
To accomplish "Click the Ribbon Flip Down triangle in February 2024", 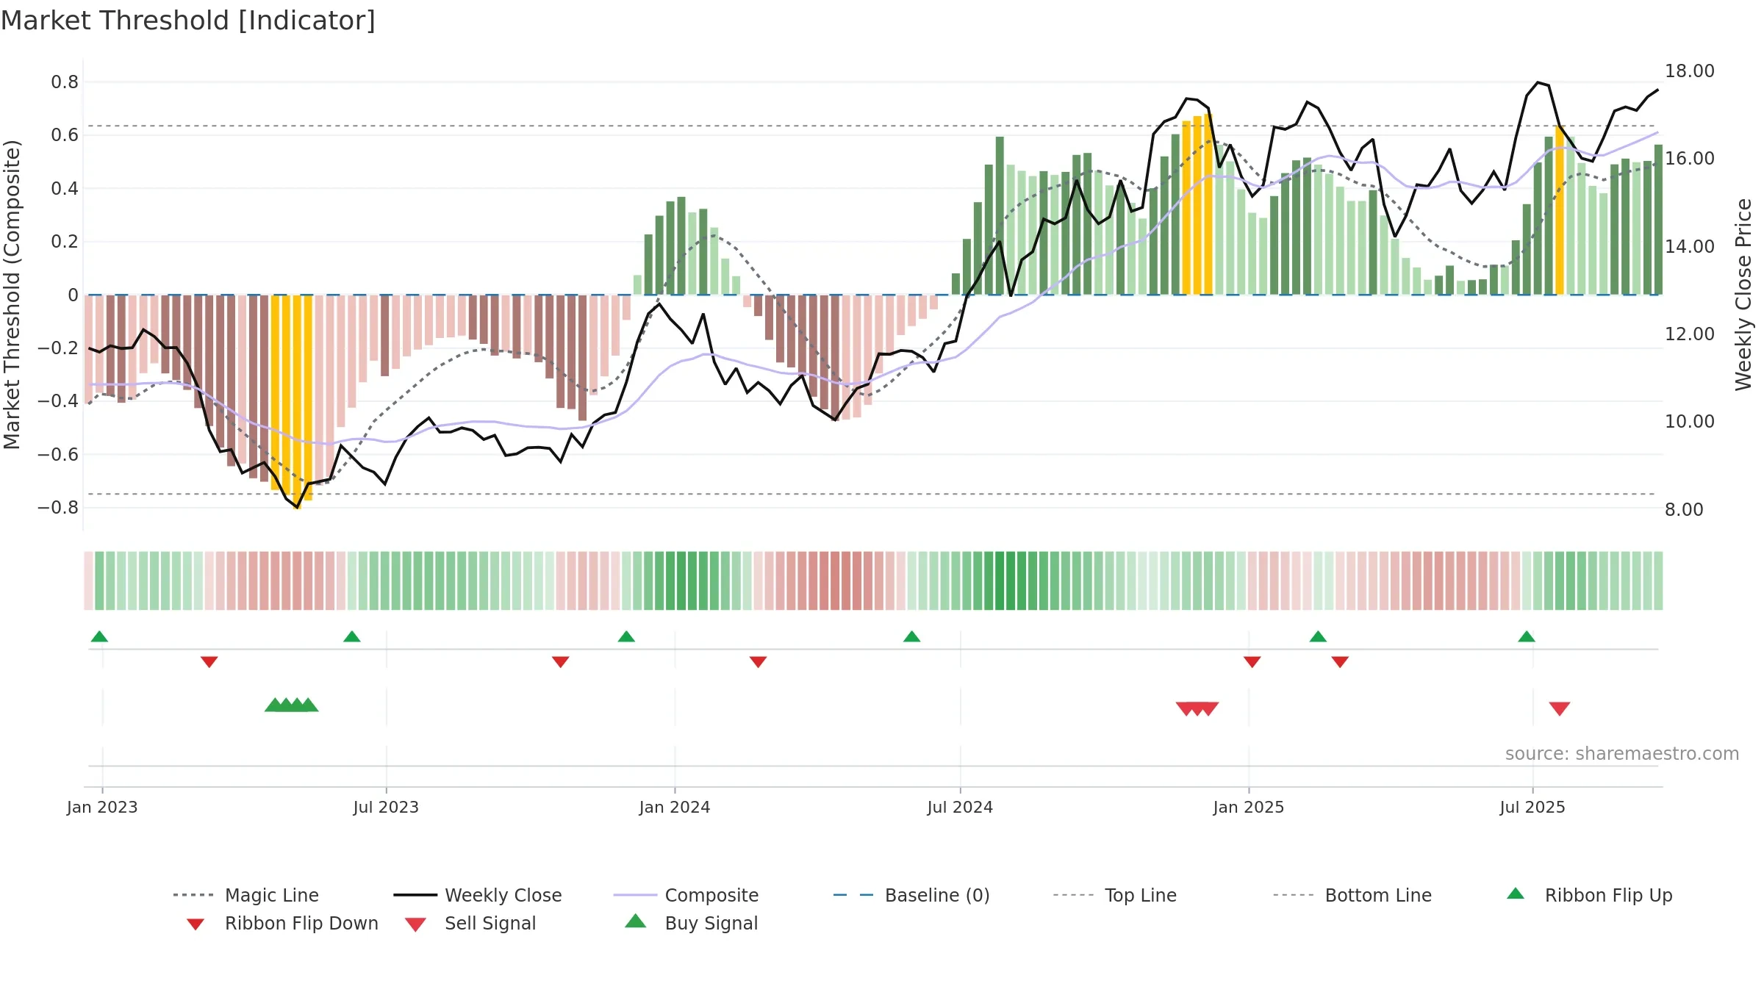I will coord(759,662).
